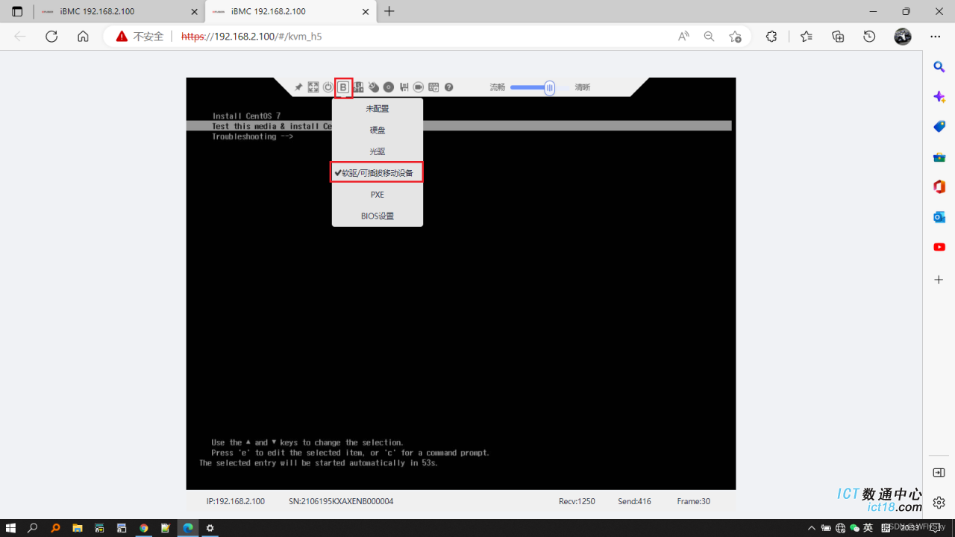Launch Chrome from the taskbar
Screen dimensions: 955x537
[143, 528]
